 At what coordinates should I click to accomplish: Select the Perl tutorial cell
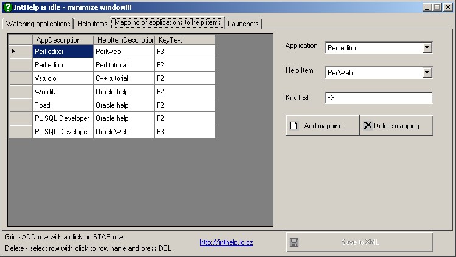coord(124,65)
